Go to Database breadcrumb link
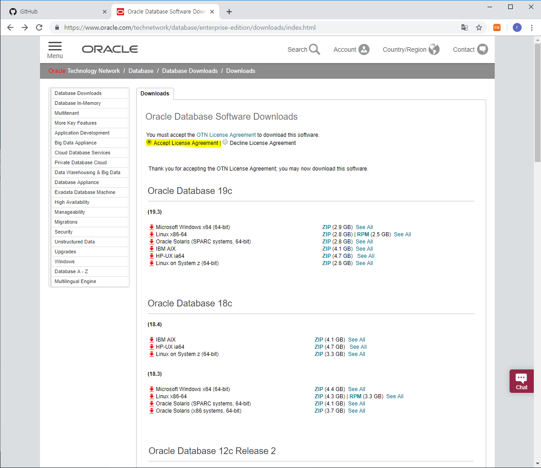The image size is (541, 468). click(141, 71)
